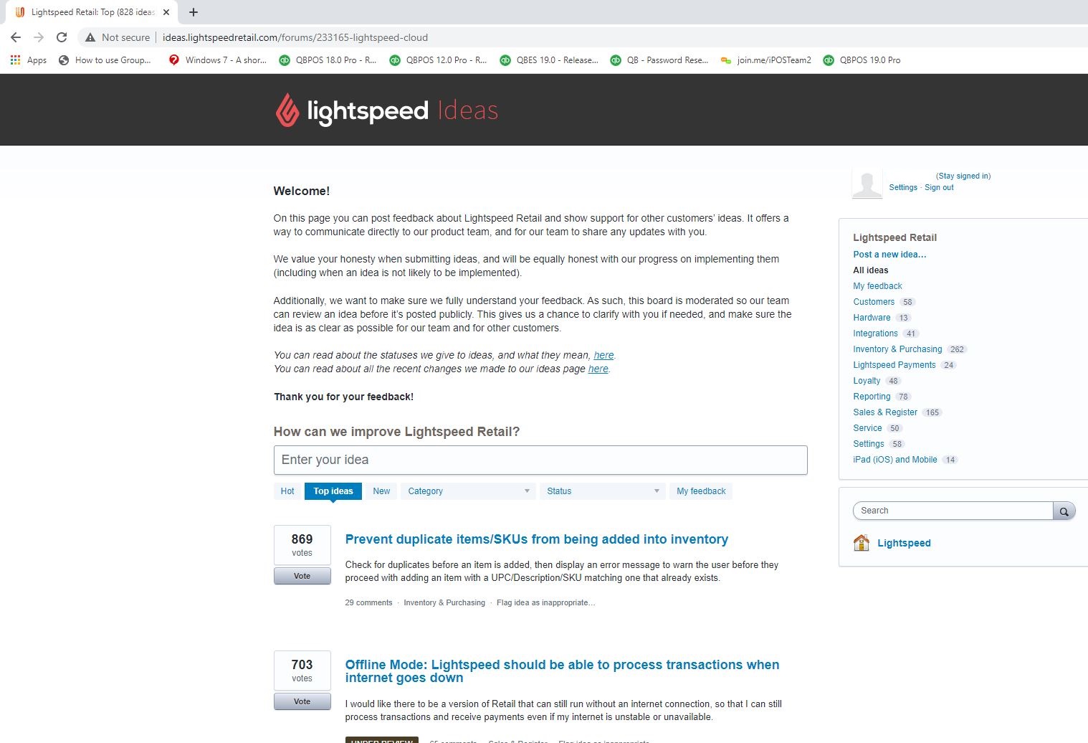Open the Inventory & Purchasing sidebar category

point(897,349)
